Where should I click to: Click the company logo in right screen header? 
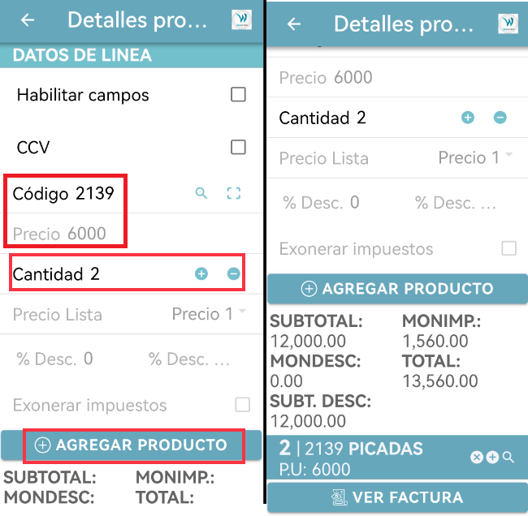coord(508,23)
